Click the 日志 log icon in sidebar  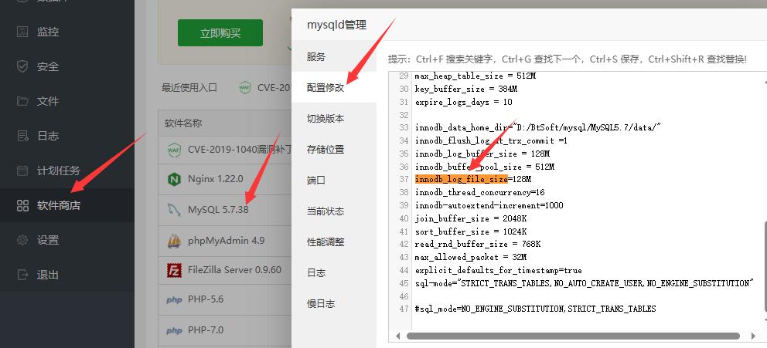[22, 136]
